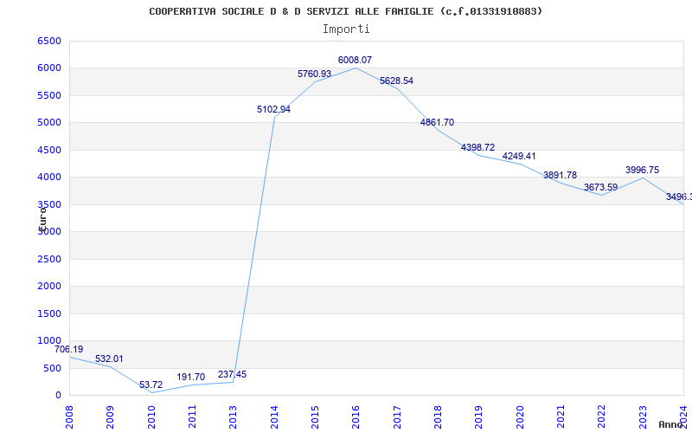
Task: Click the 2017 x-axis year label
Action: [x=397, y=418]
